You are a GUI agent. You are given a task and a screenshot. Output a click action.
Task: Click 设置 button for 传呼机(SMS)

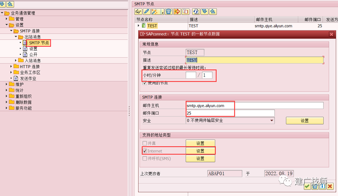200,159
